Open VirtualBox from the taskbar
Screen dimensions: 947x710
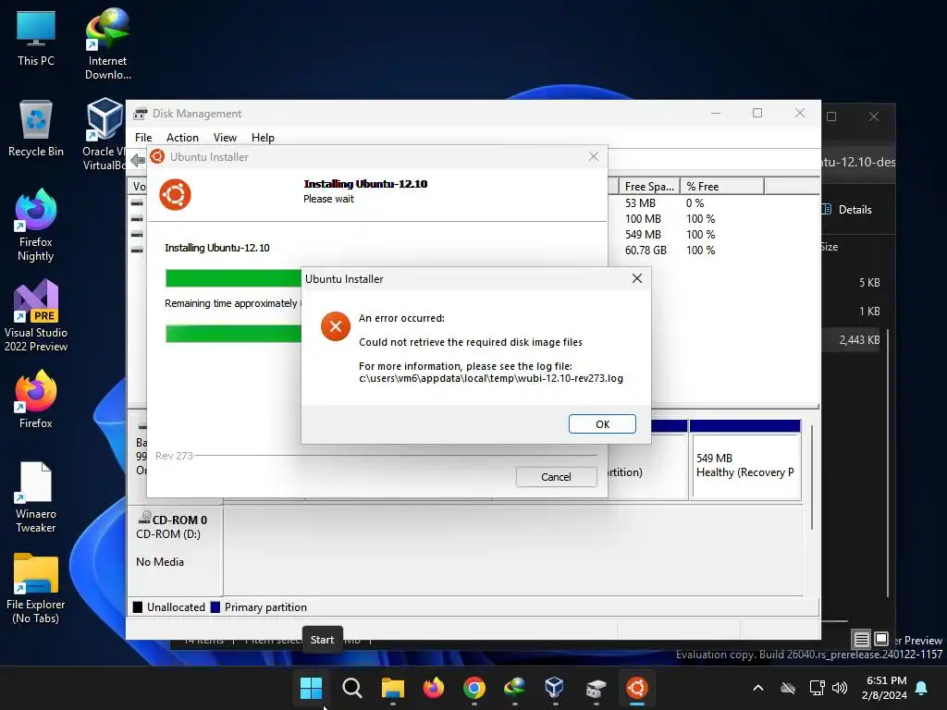pyautogui.click(x=555, y=688)
